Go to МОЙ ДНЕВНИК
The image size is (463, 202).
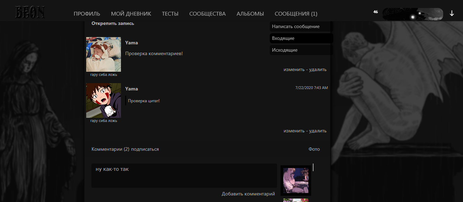click(x=131, y=14)
